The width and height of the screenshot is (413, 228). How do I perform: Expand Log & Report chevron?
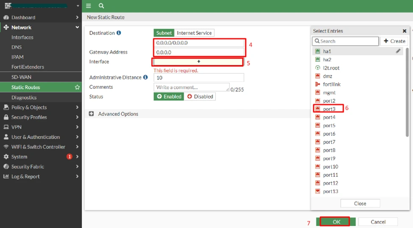pyautogui.click(x=77, y=176)
